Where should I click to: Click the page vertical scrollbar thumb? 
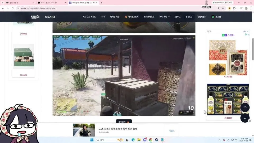click(253, 50)
